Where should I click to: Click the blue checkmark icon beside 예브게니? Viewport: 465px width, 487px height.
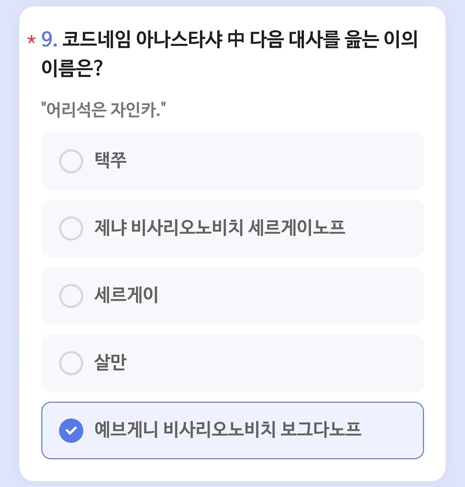(71, 430)
